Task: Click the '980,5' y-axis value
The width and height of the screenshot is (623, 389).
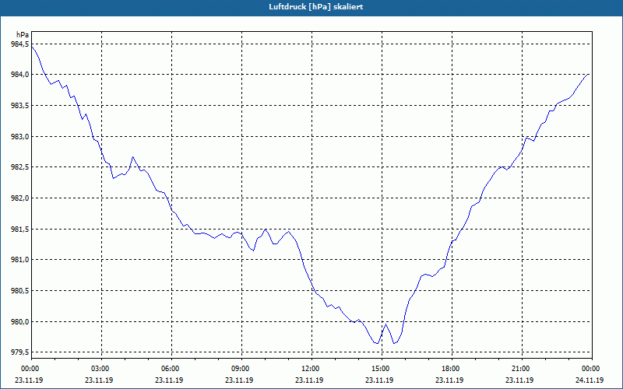Action: pyautogui.click(x=19, y=290)
